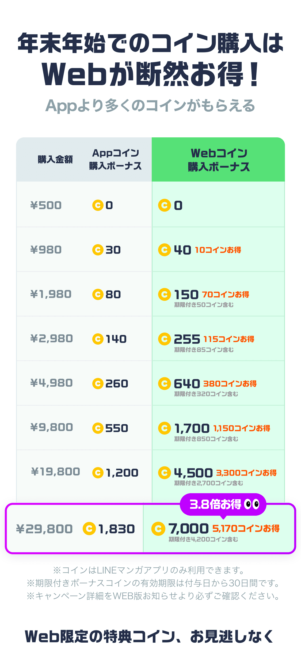Click the coin icon beside Web bonus 7,000

click(x=158, y=529)
